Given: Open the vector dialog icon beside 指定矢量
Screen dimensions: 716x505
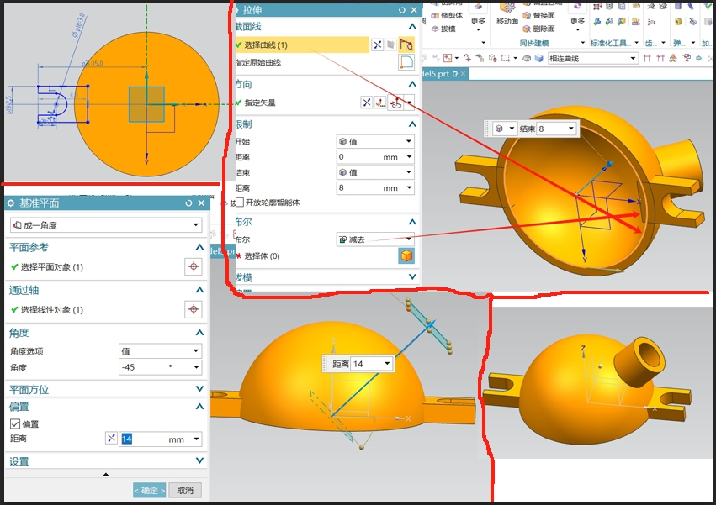Looking at the screenshot, I should 380,103.
